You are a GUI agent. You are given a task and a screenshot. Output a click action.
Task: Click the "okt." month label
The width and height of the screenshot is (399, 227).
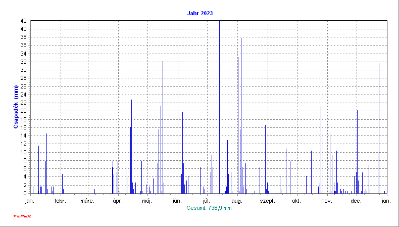[x=296, y=201]
